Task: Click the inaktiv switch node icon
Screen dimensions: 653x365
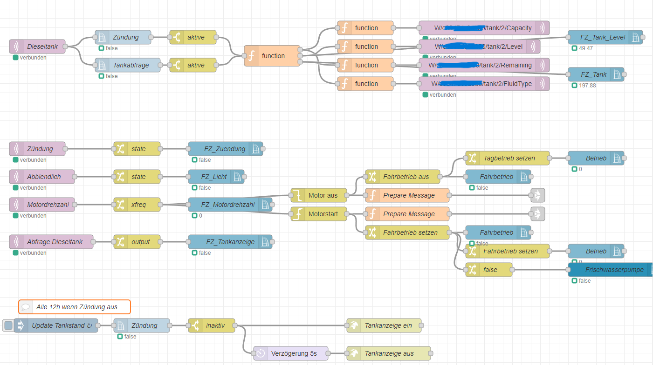Action: point(195,325)
